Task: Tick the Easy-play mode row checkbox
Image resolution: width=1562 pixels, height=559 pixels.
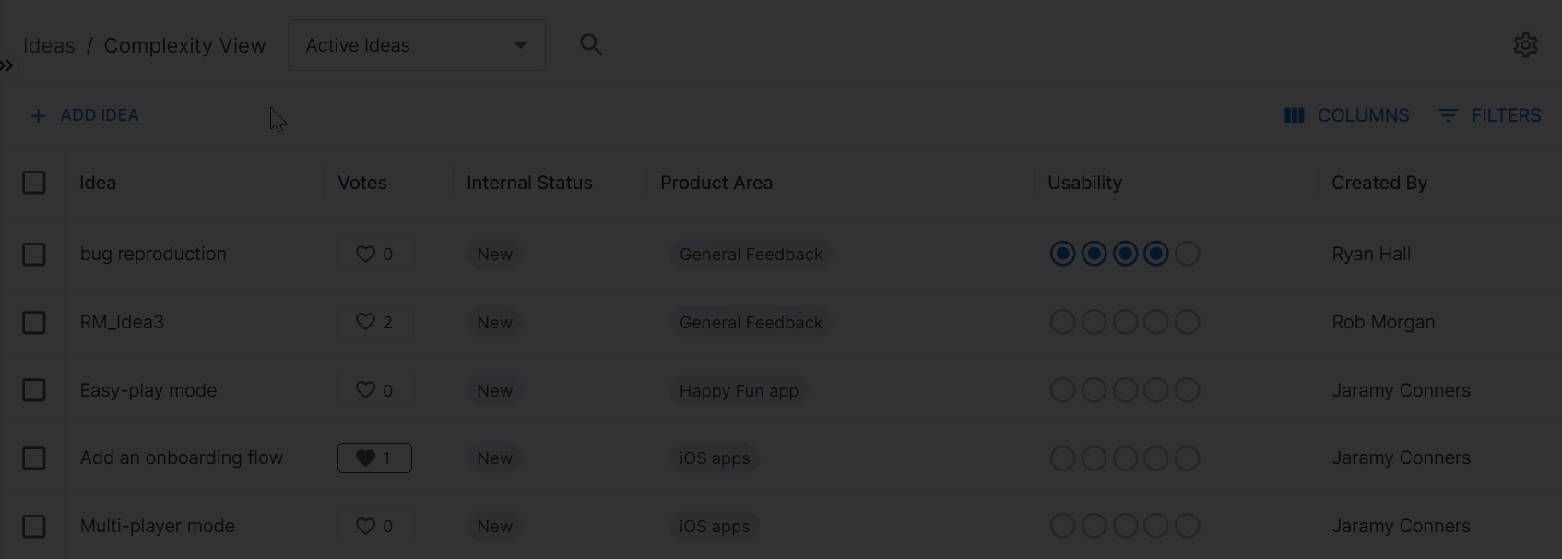Action: coord(34,390)
